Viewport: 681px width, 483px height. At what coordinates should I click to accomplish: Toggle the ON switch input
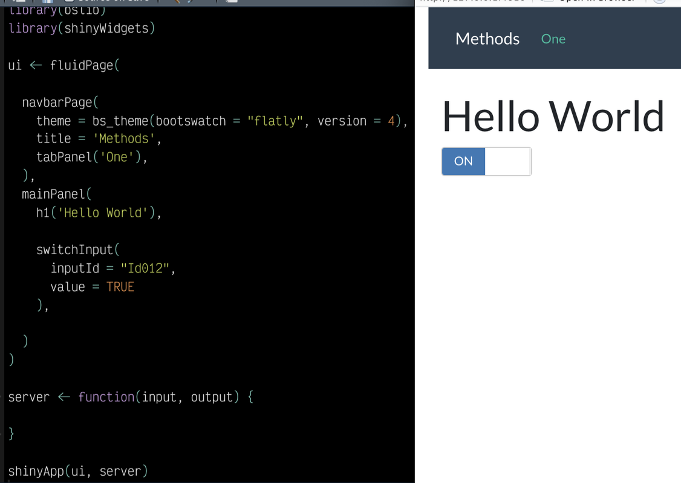tap(486, 161)
